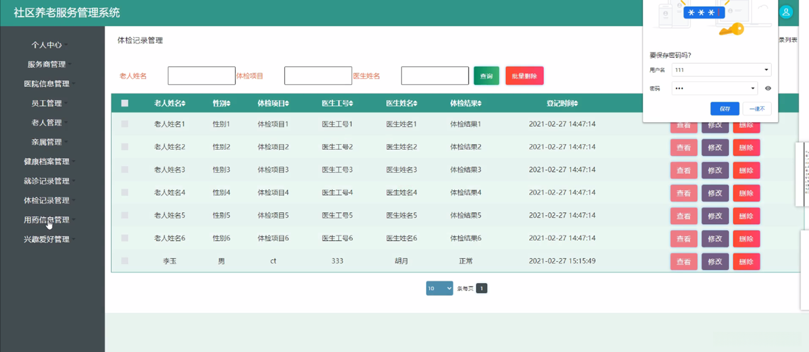
Task: Open 个人中心 in the sidebar
Action: (x=47, y=45)
